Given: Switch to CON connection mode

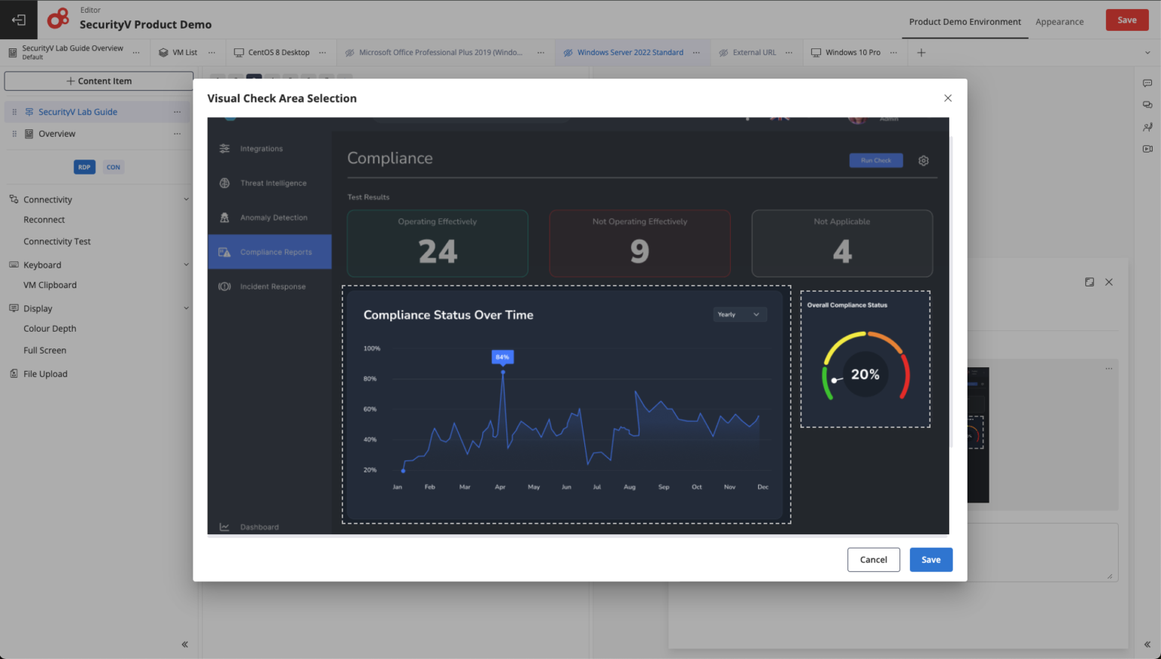Looking at the screenshot, I should [x=113, y=167].
